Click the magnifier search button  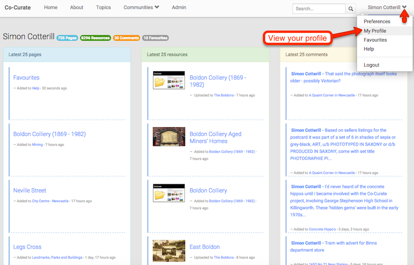351,9
